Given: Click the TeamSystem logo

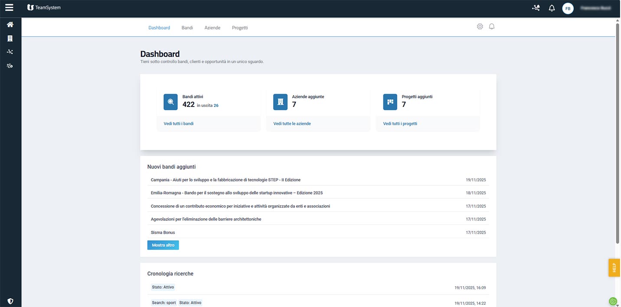Looking at the screenshot, I should [44, 8].
